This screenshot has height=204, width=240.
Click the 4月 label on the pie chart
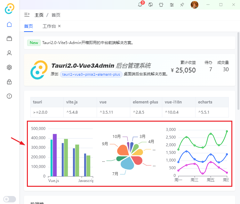pyautogui.click(x=151, y=141)
